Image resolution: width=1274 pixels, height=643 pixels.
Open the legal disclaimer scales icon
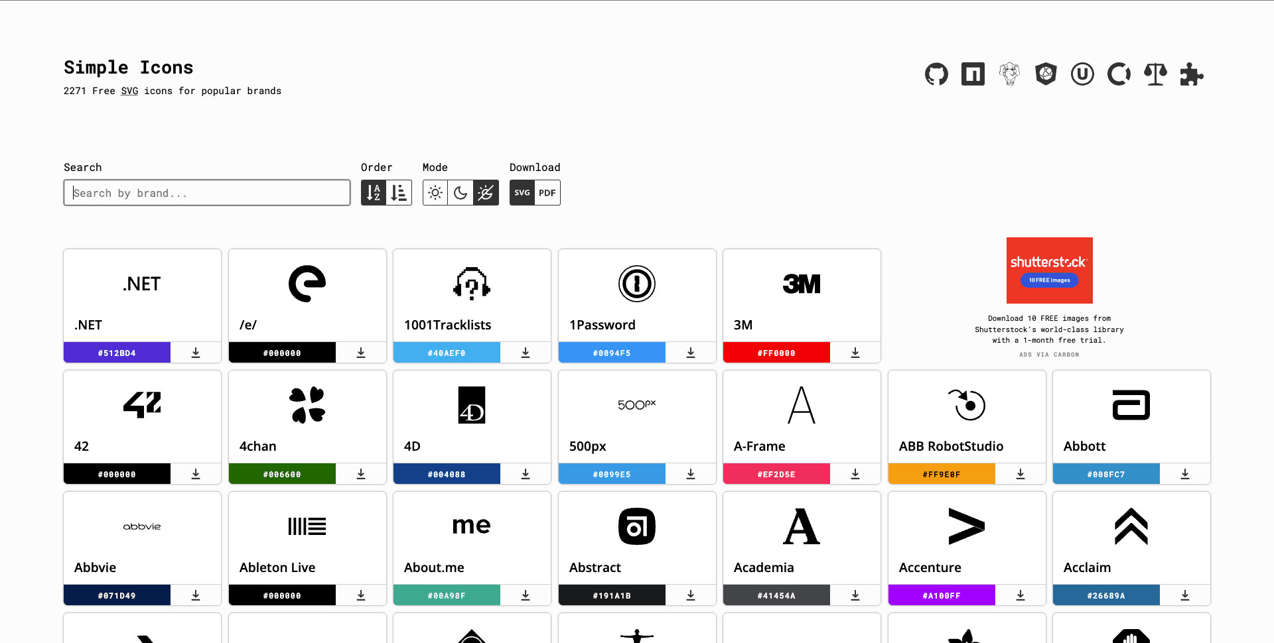(1155, 74)
